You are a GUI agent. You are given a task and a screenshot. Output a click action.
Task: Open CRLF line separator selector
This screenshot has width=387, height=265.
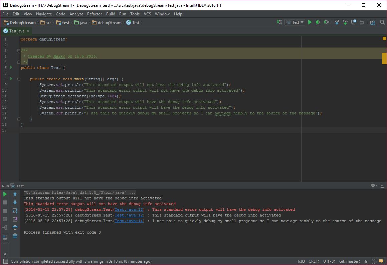coord(314,261)
